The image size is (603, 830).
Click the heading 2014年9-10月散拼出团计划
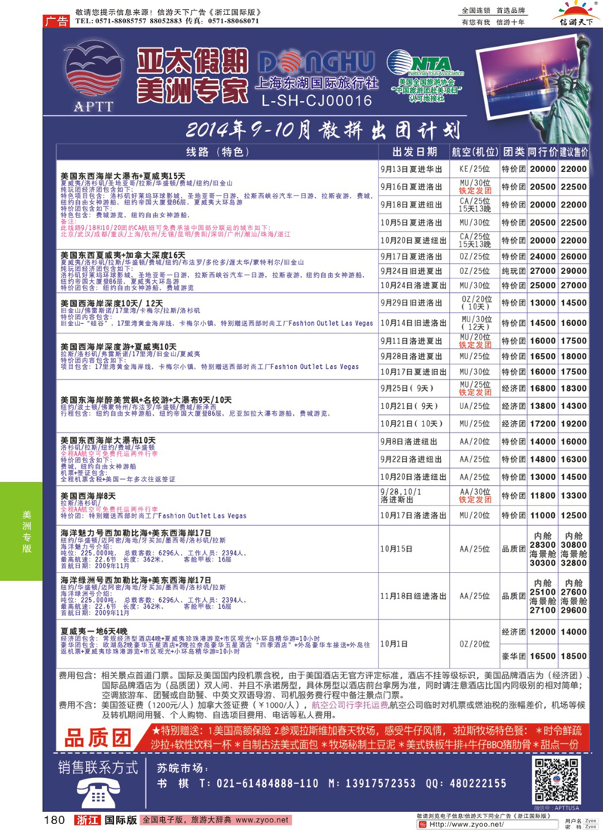322,131
